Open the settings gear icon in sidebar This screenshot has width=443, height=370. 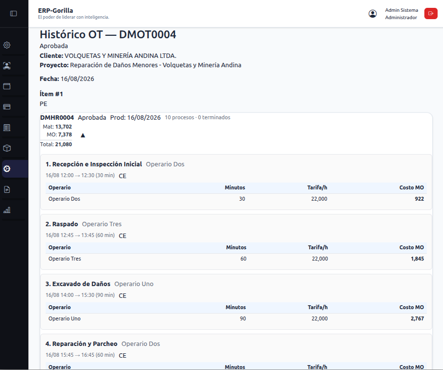click(x=7, y=45)
